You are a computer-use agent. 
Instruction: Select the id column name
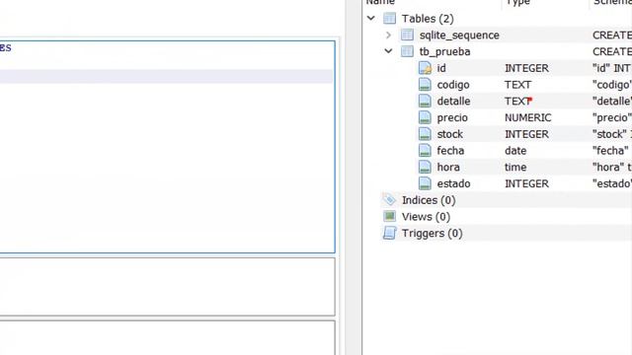click(x=441, y=68)
